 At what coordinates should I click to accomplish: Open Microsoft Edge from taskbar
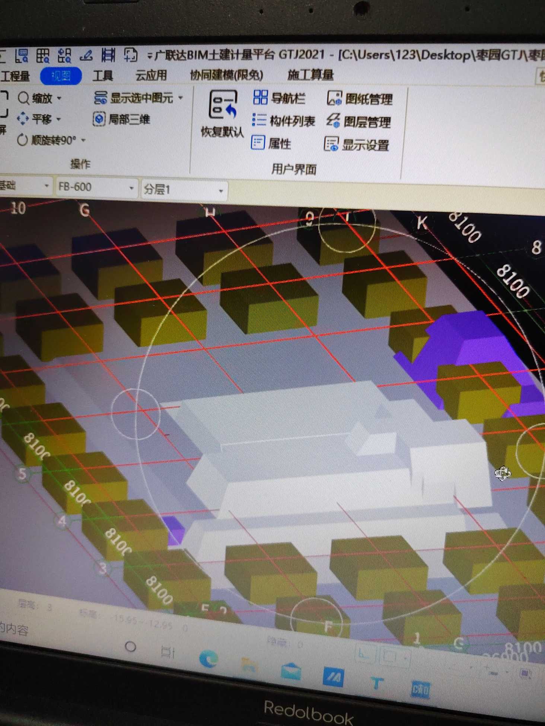(x=208, y=659)
